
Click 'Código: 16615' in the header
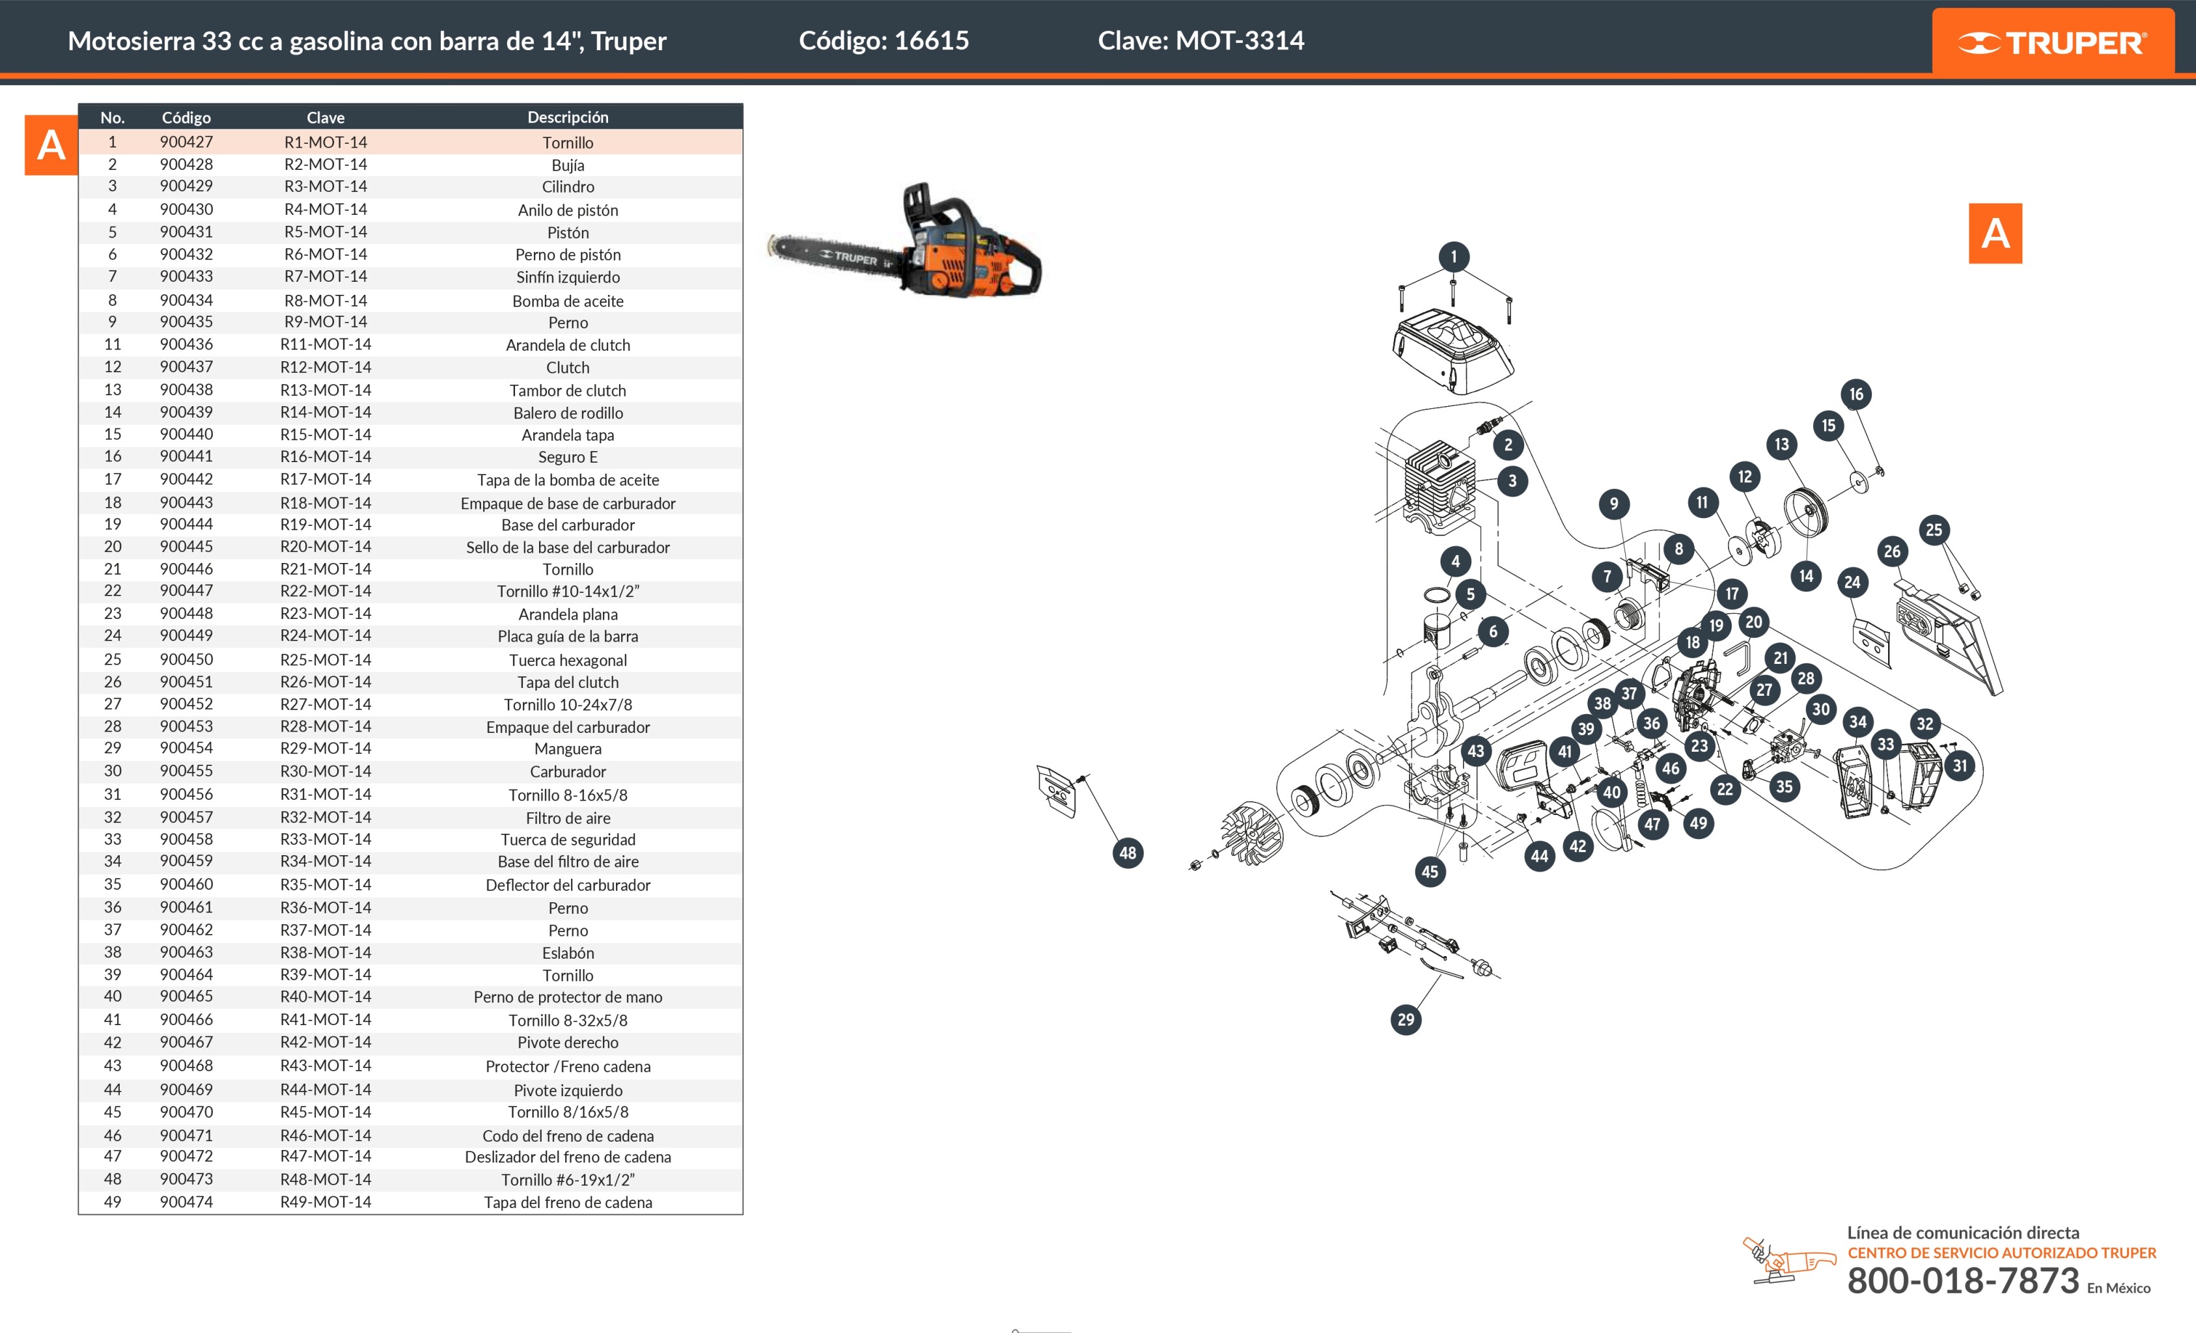pyautogui.click(x=883, y=40)
